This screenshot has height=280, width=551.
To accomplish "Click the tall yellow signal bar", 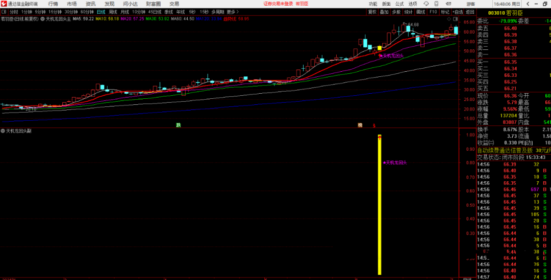I will [380, 204].
